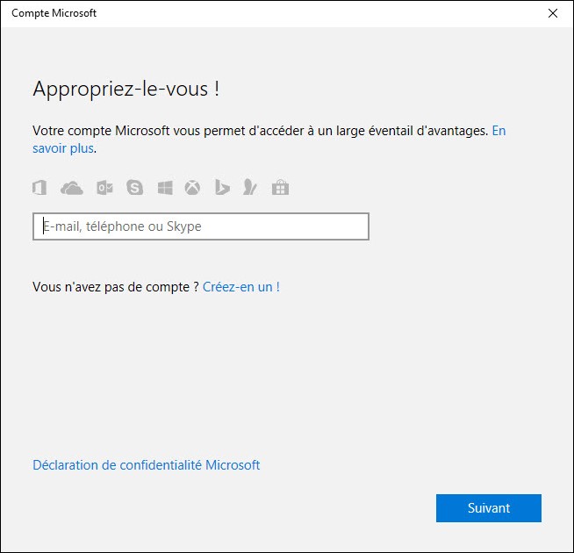The height and width of the screenshot is (553, 574).
Task: Click the Xbox icon
Action: 192,187
